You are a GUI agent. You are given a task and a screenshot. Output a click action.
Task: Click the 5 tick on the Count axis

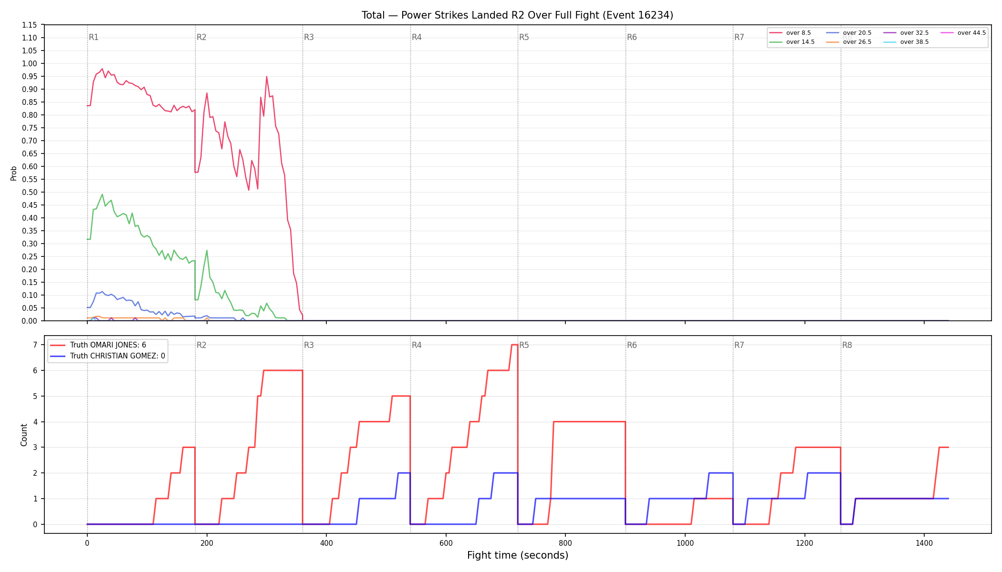(35, 396)
